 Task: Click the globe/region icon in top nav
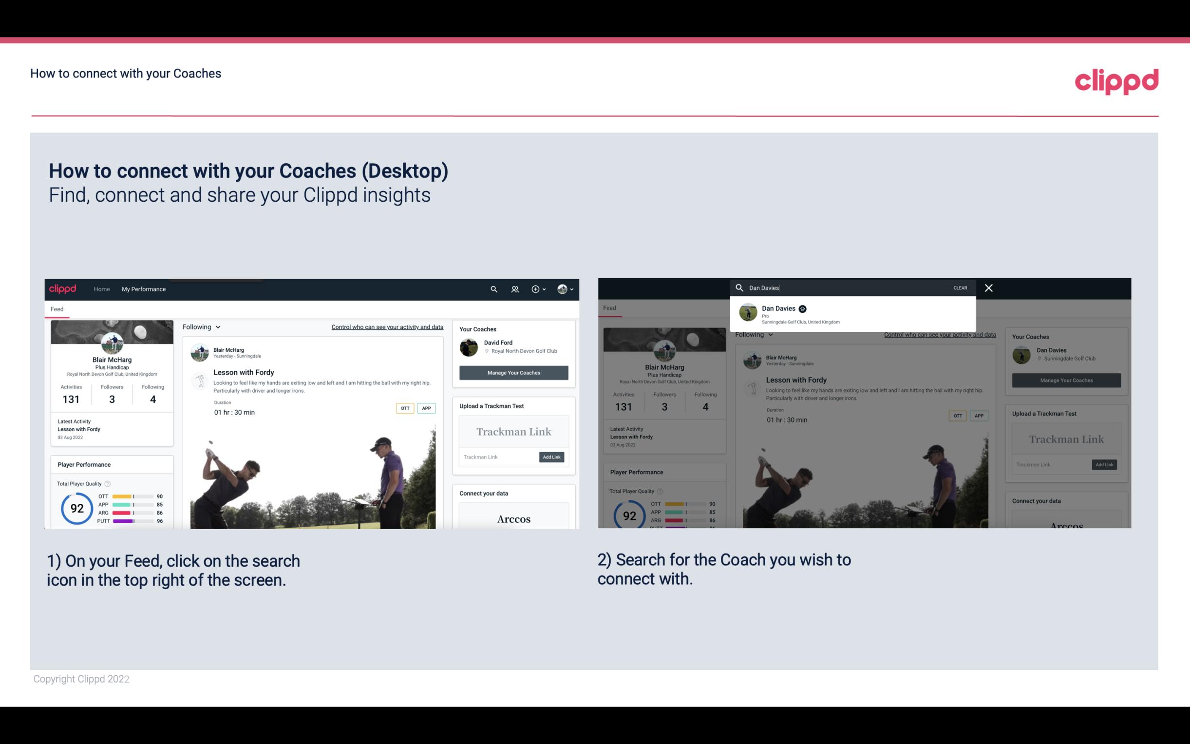tap(560, 289)
